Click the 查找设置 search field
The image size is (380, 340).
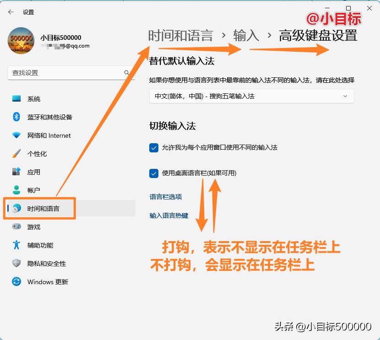click(x=69, y=73)
